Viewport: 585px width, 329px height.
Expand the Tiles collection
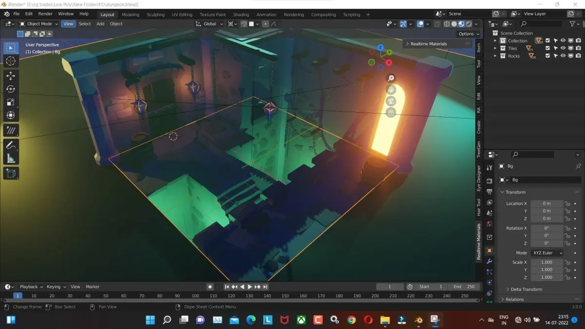coord(495,48)
